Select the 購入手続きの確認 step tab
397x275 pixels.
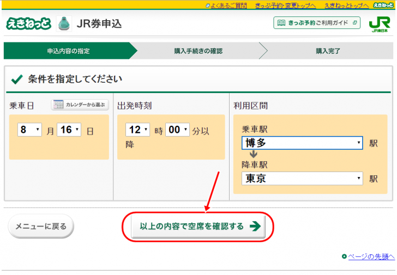(x=198, y=51)
